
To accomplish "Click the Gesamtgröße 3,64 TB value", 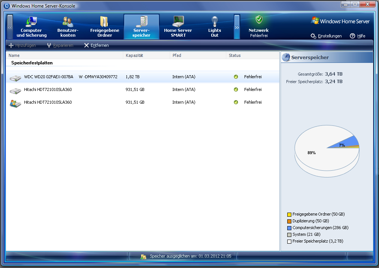I will pos(334,74).
